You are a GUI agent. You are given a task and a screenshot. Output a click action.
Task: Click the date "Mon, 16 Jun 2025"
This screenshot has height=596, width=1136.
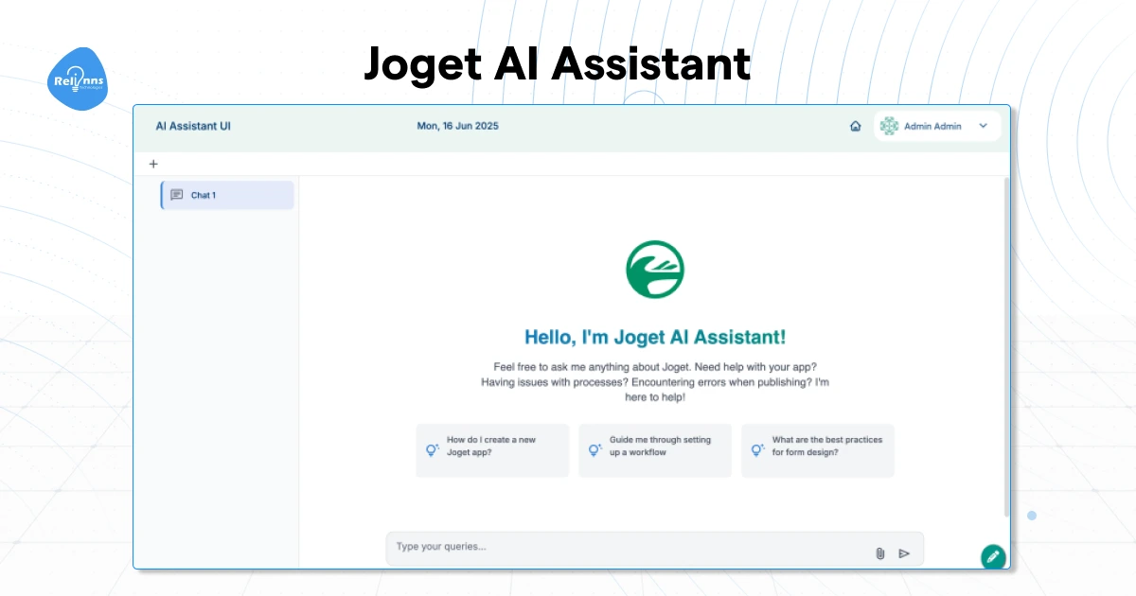point(457,126)
